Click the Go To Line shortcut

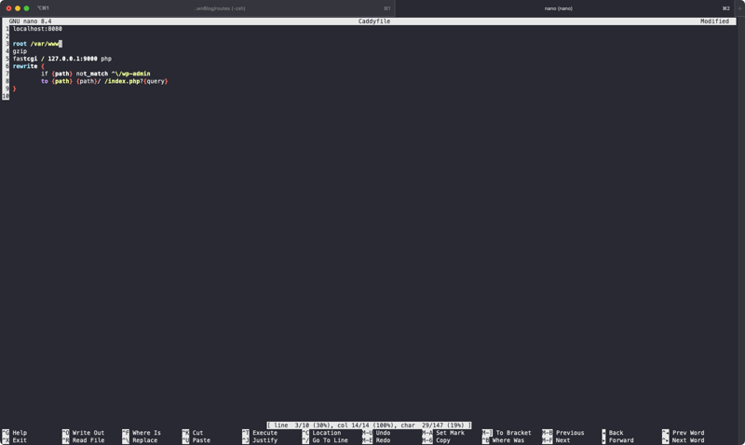click(x=330, y=440)
